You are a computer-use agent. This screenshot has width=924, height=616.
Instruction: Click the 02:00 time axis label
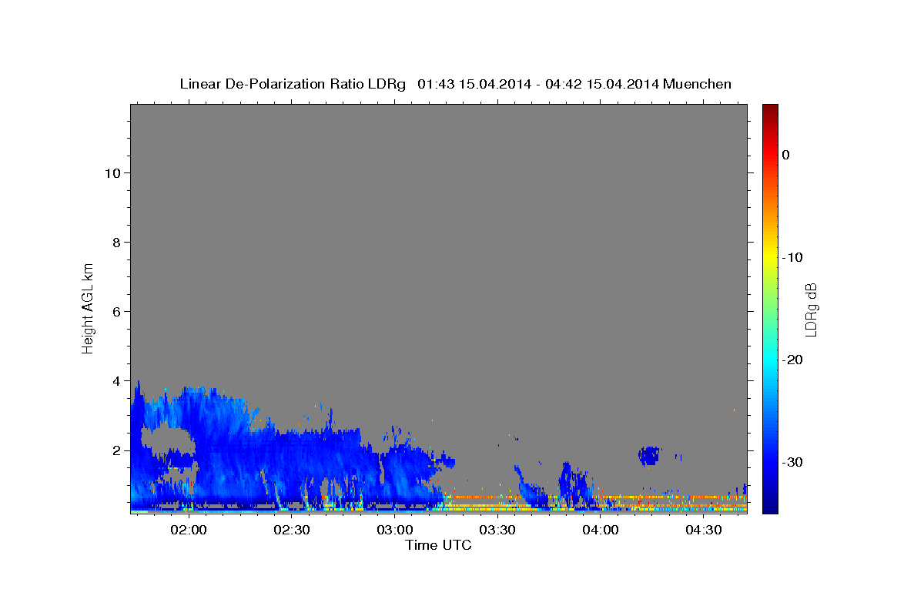click(x=188, y=530)
